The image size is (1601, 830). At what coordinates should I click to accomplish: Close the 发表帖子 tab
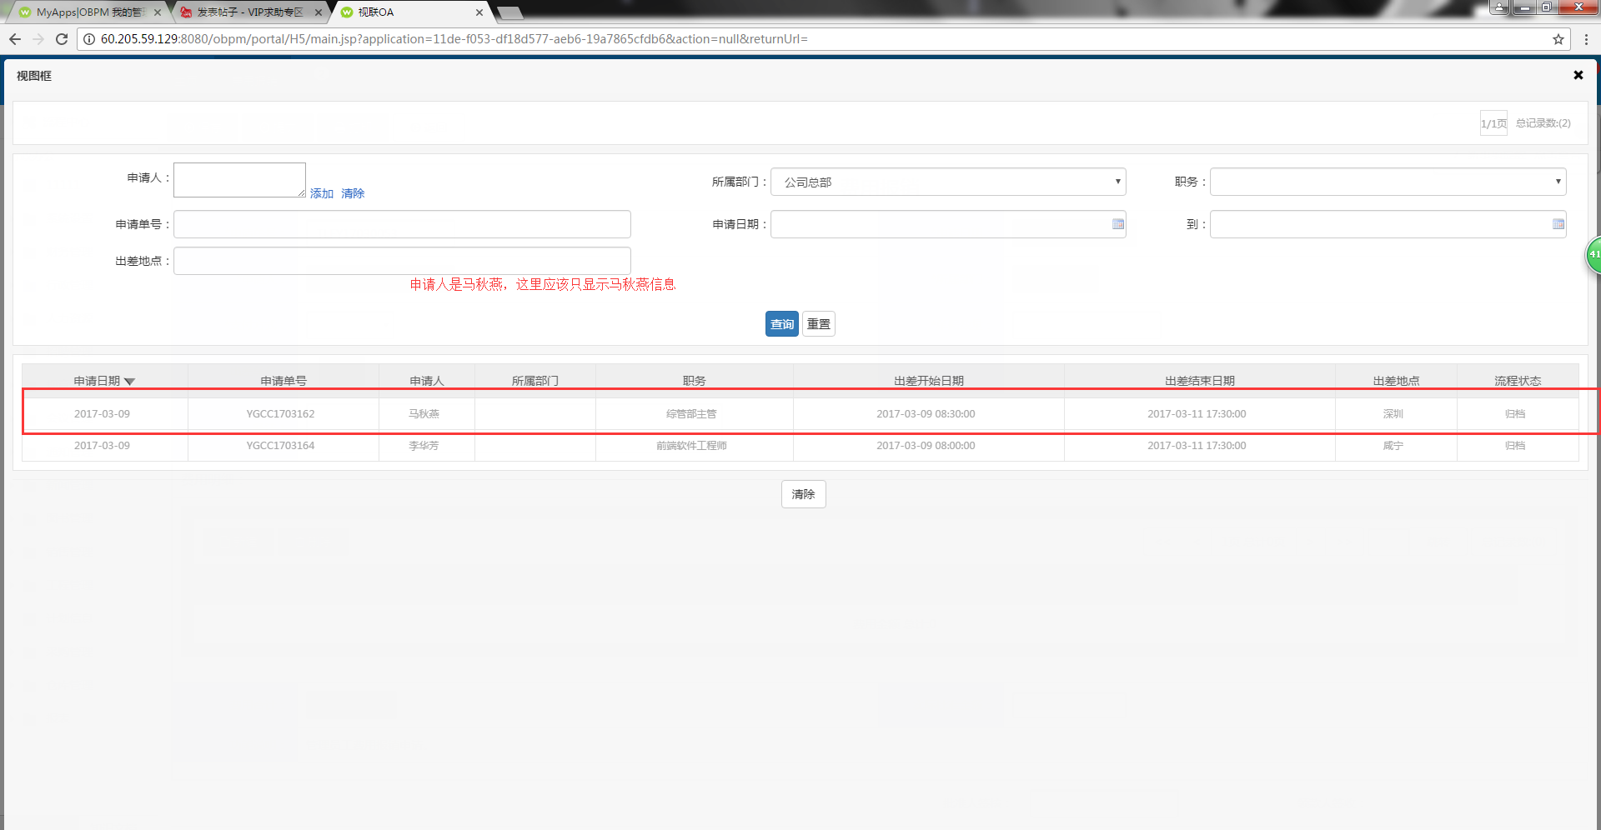[x=319, y=12]
